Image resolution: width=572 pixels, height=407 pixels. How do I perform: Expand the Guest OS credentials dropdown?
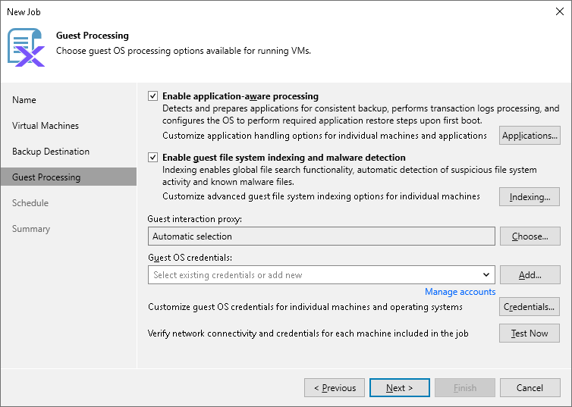[486, 275]
